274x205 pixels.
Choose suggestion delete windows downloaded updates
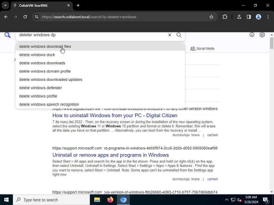click(100, 80)
